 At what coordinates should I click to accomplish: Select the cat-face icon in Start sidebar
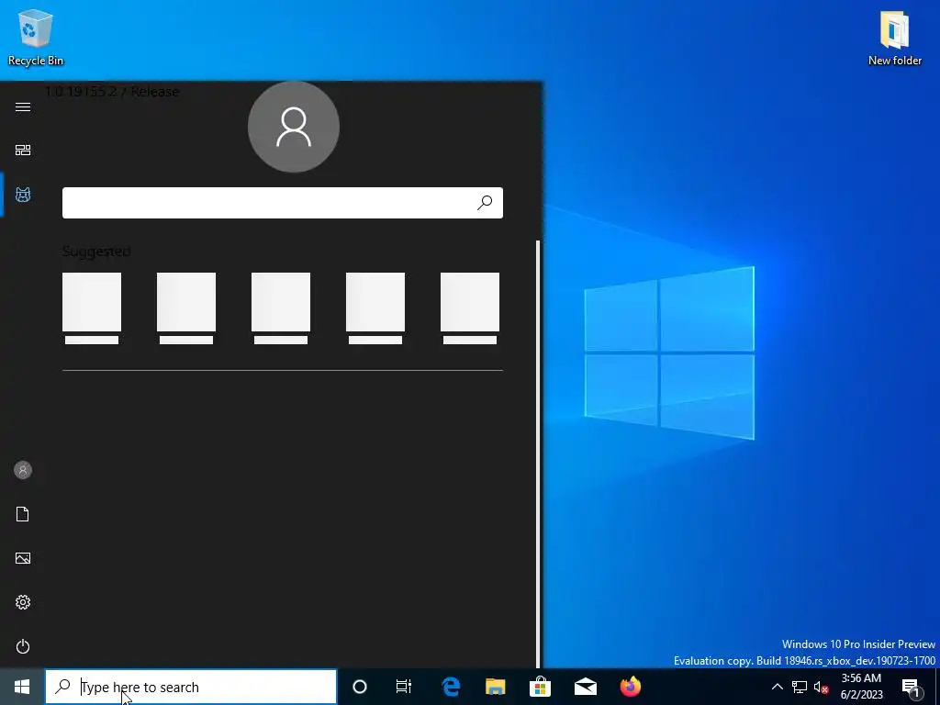[23, 195]
